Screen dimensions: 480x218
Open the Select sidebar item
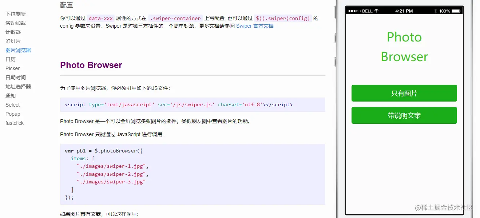click(x=13, y=105)
